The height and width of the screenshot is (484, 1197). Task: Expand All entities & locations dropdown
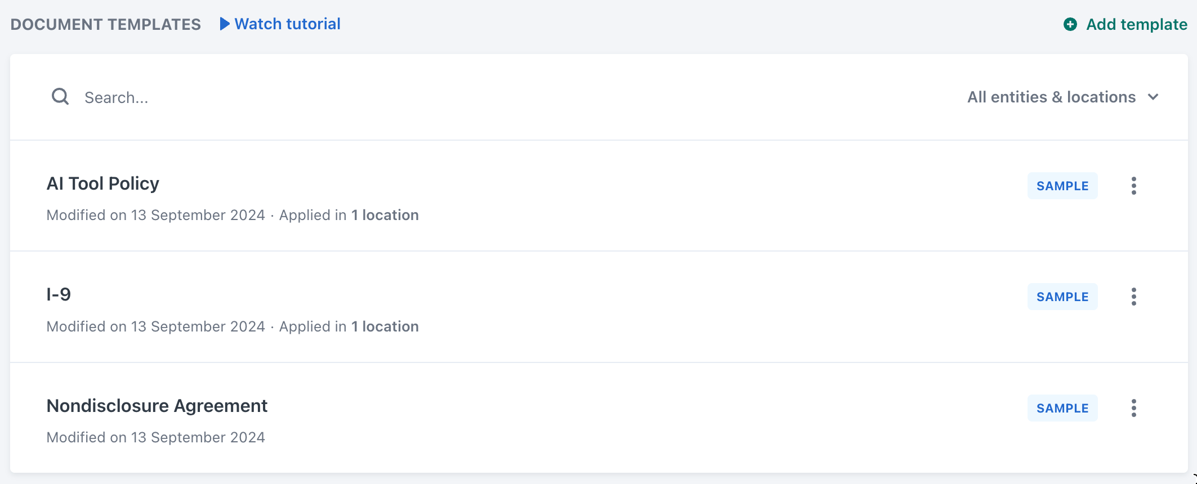[x=1051, y=97]
